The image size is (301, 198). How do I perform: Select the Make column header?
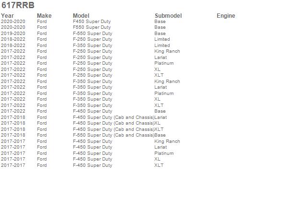[x=44, y=16]
